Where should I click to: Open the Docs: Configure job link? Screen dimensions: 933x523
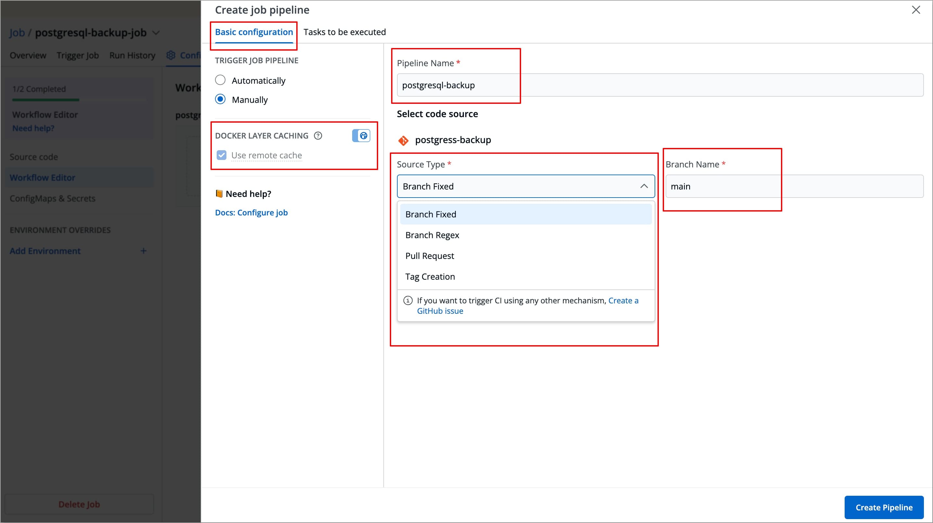pyautogui.click(x=251, y=212)
